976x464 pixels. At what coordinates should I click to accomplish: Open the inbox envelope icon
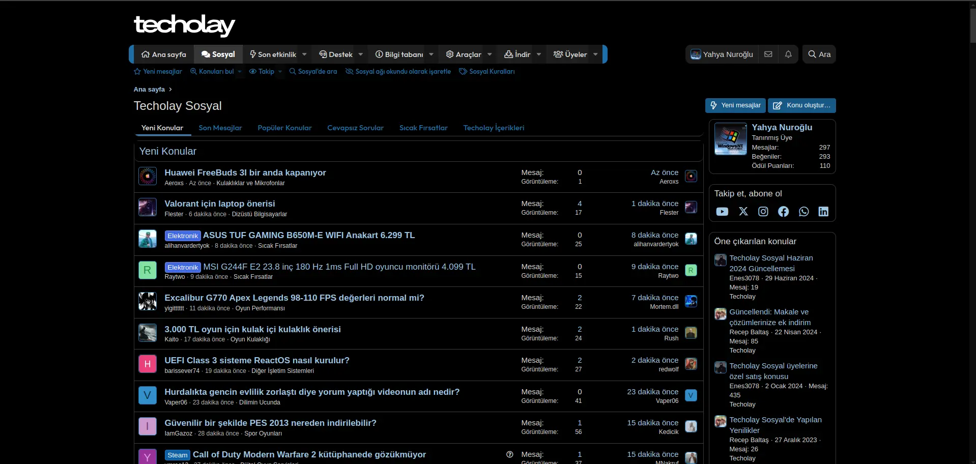[x=768, y=54]
